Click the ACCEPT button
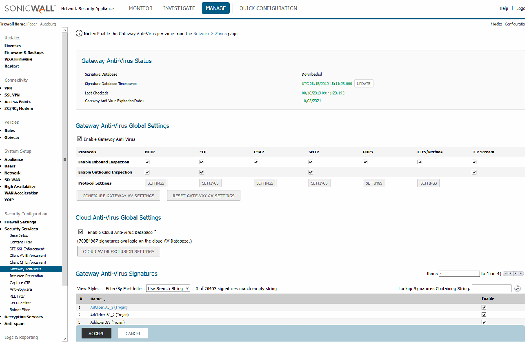This screenshot has width=525, height=342. pyautogui.click(x=96, y=334)
